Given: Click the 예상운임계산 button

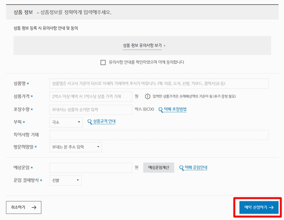Looking at the screenshot, I should point(159,167).
